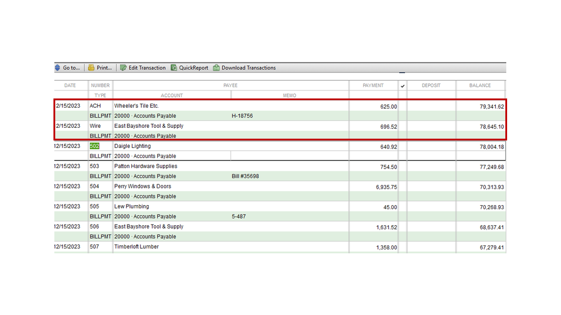Click the Download Transactions bank icon

(216, 68)
